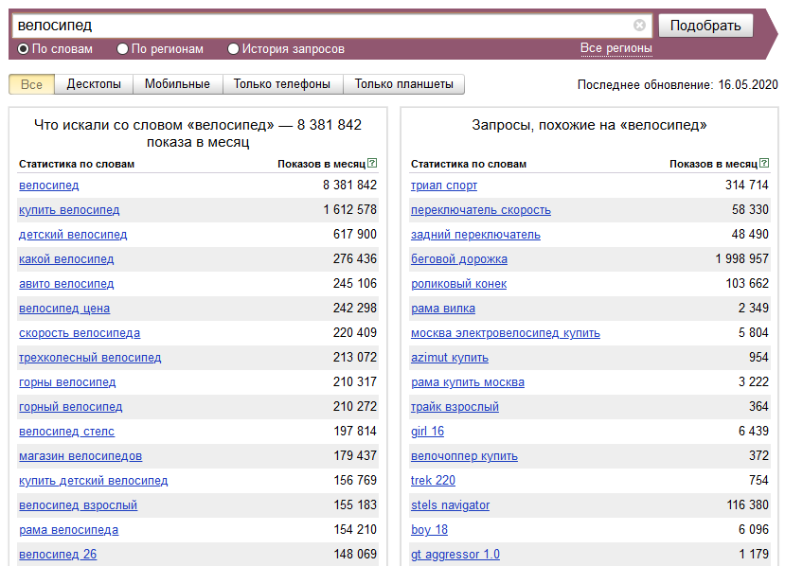Viewport: 785px width, 566px height.
Task: Follow the беговой дорожка link
Action: pos(459,259)
